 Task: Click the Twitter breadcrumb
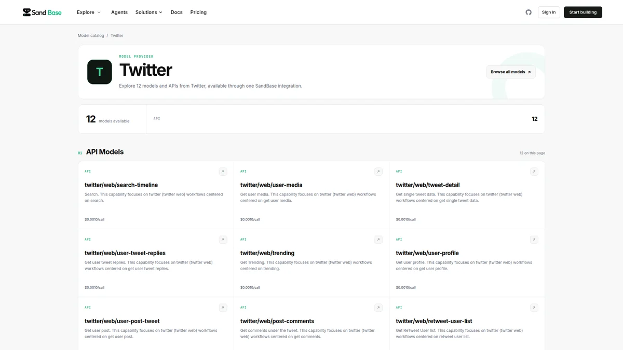(117, 35)
